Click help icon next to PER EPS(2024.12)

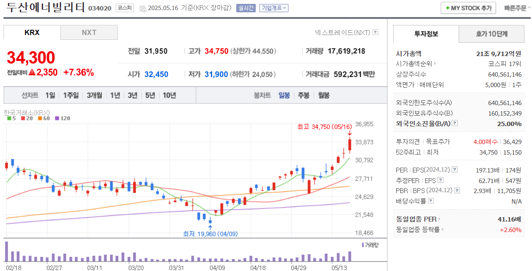tap(455, 169)
